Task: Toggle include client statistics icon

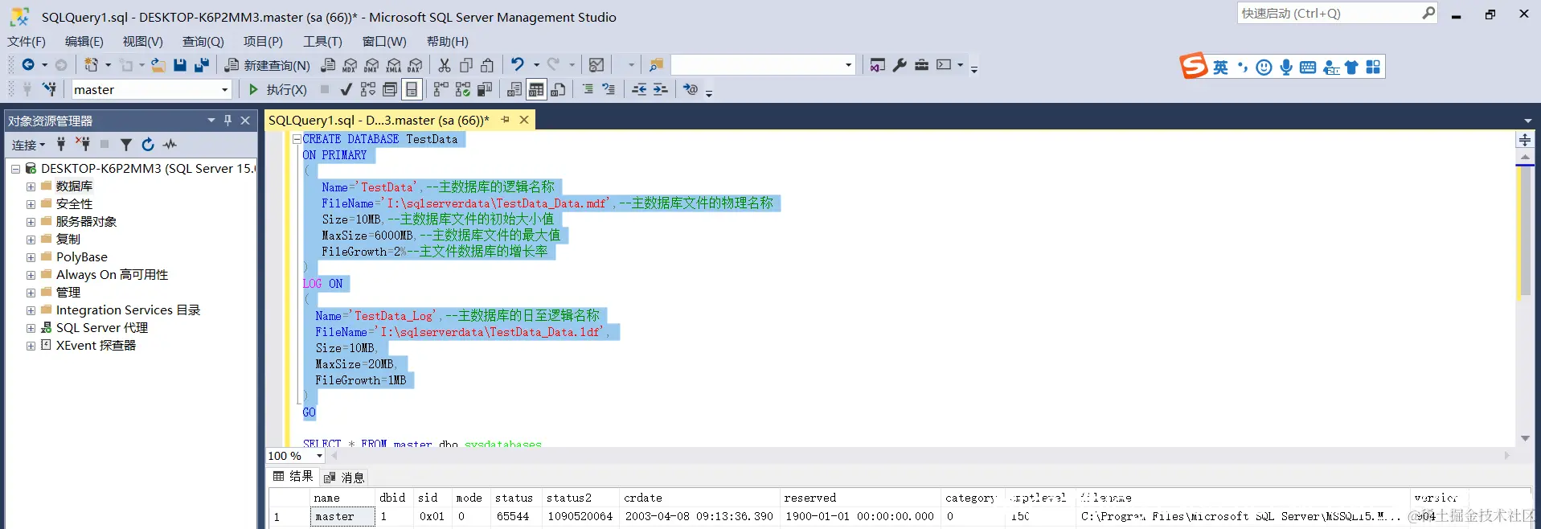Action: point(485,89)
